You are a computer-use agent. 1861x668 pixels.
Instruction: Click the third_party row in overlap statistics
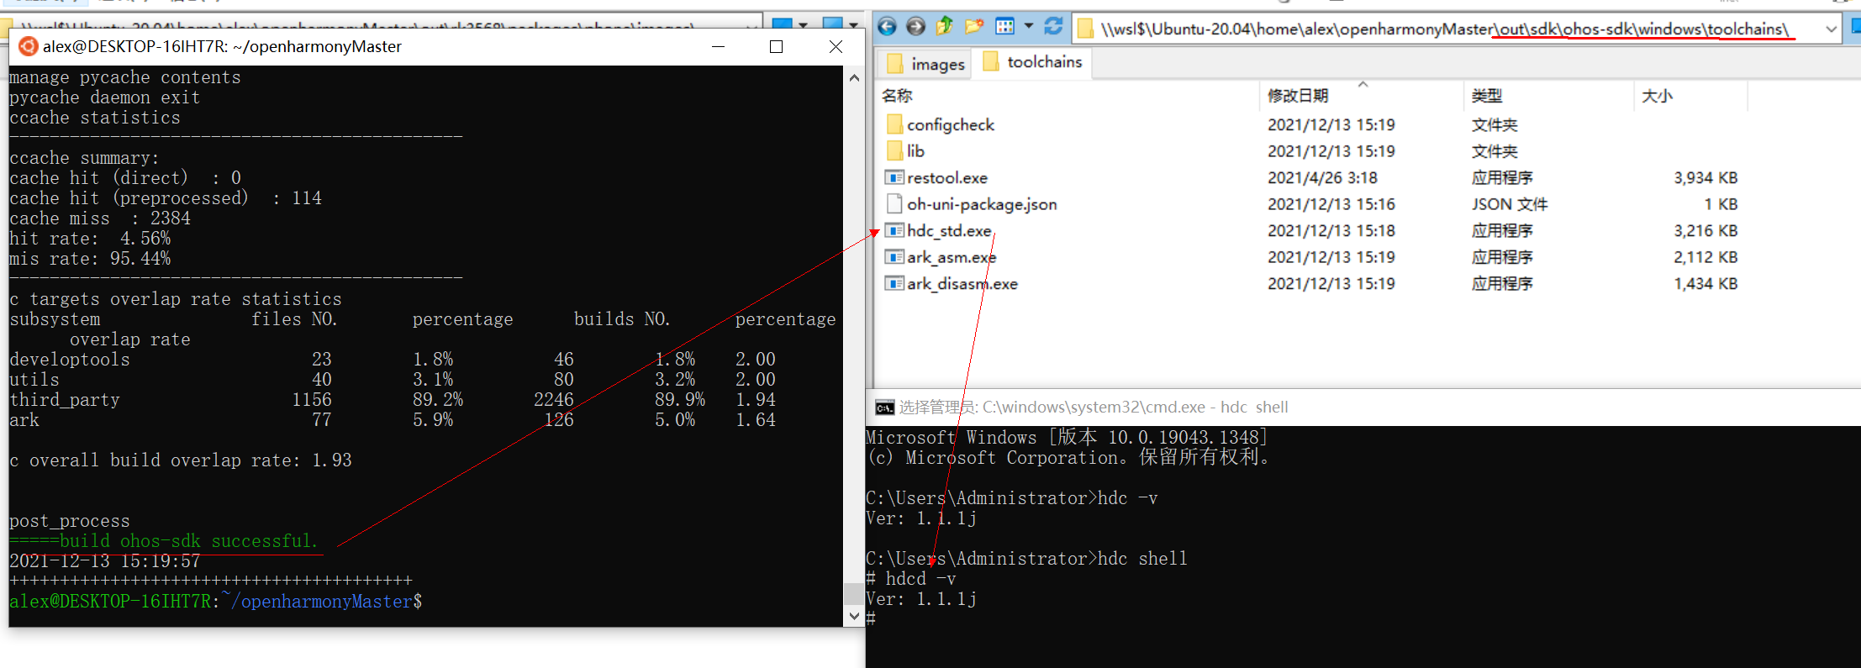(393, 400)
